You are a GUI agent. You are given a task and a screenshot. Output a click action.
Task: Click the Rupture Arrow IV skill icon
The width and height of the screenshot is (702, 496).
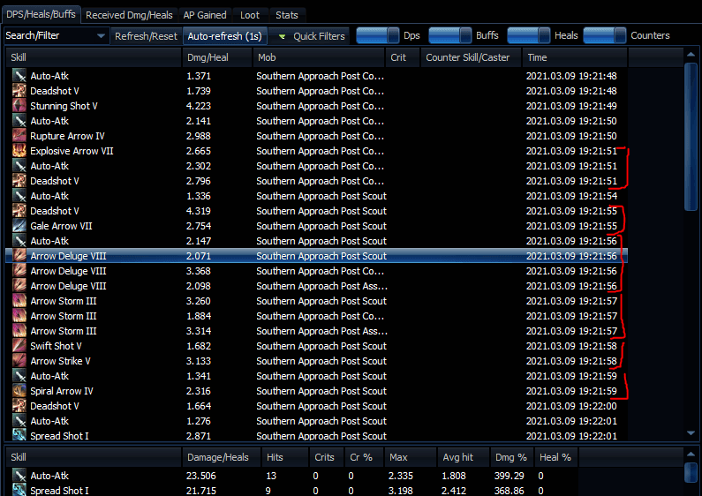click(19, 136)
